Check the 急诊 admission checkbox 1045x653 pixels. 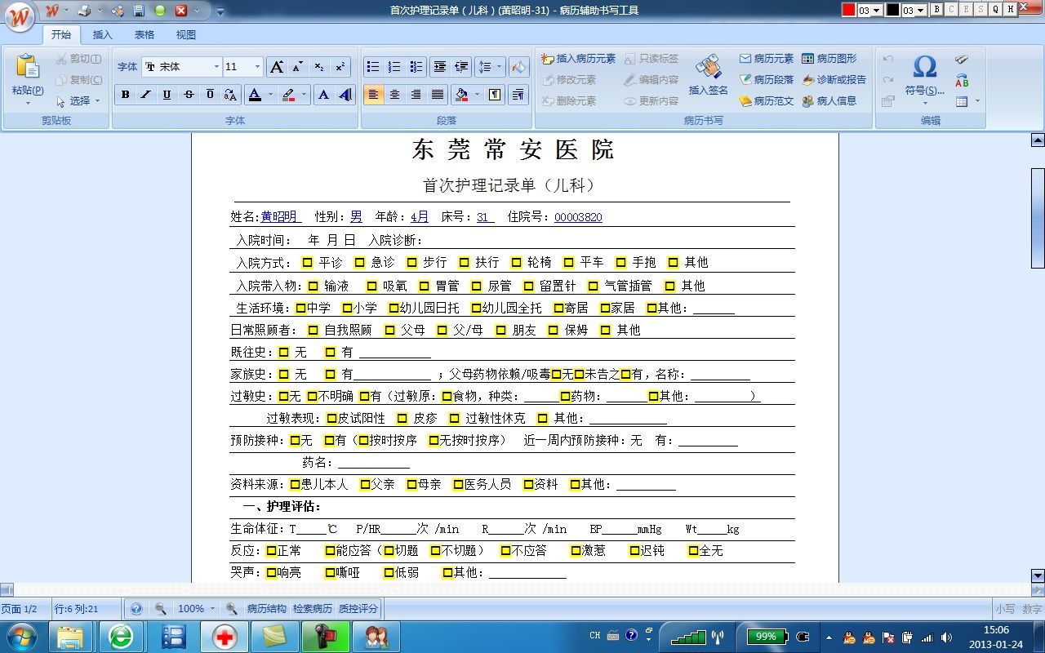(359, 262)
